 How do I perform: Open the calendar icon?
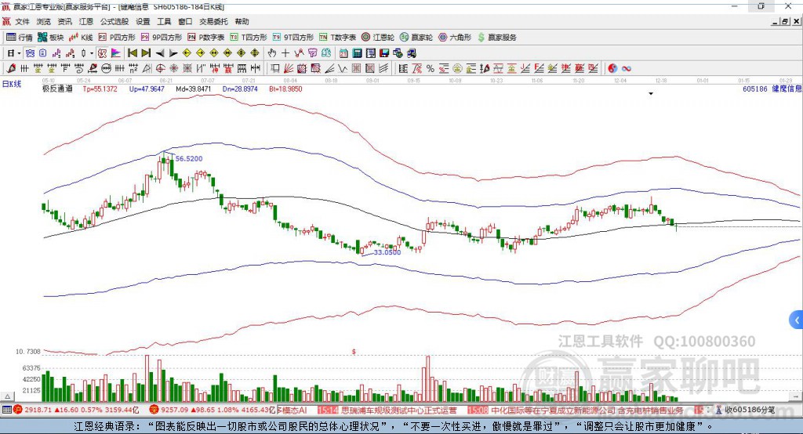tap(343, 53)
